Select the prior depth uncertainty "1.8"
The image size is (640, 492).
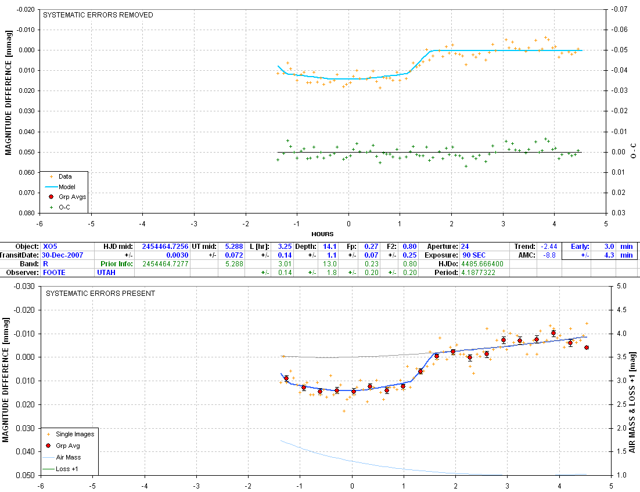coord(332,272)
